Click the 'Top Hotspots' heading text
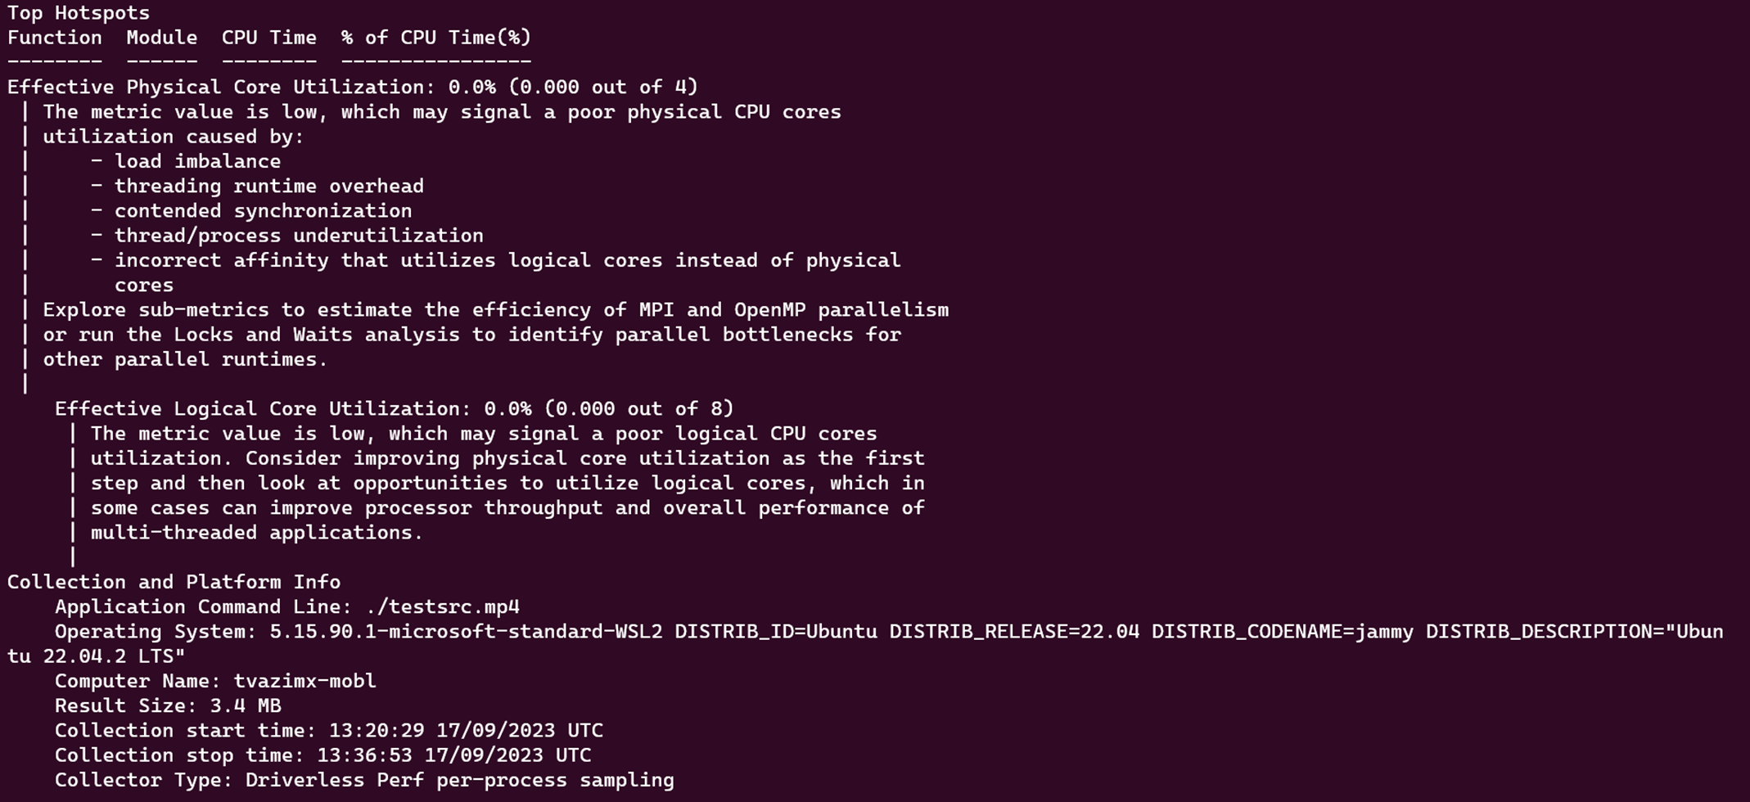Screen dimensions: 1750x802 coord(79,13)
